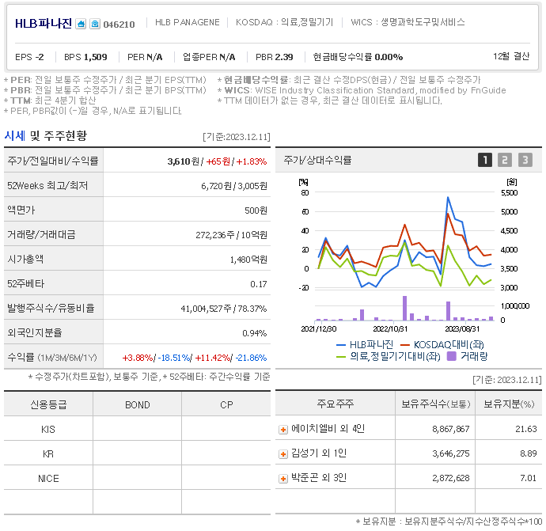This screenshot has height=531, width=546.
Task: Click the phone icon beside 046210
Action: (x=95, y=24)
